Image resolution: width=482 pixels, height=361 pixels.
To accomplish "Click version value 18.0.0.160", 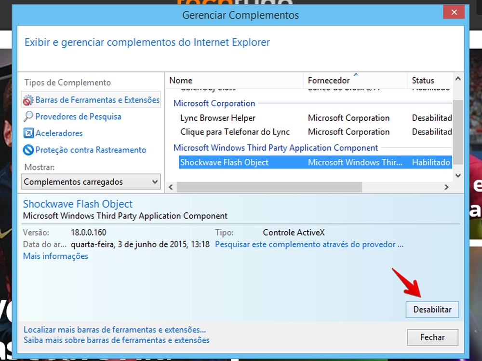I will tap(89, 232).
